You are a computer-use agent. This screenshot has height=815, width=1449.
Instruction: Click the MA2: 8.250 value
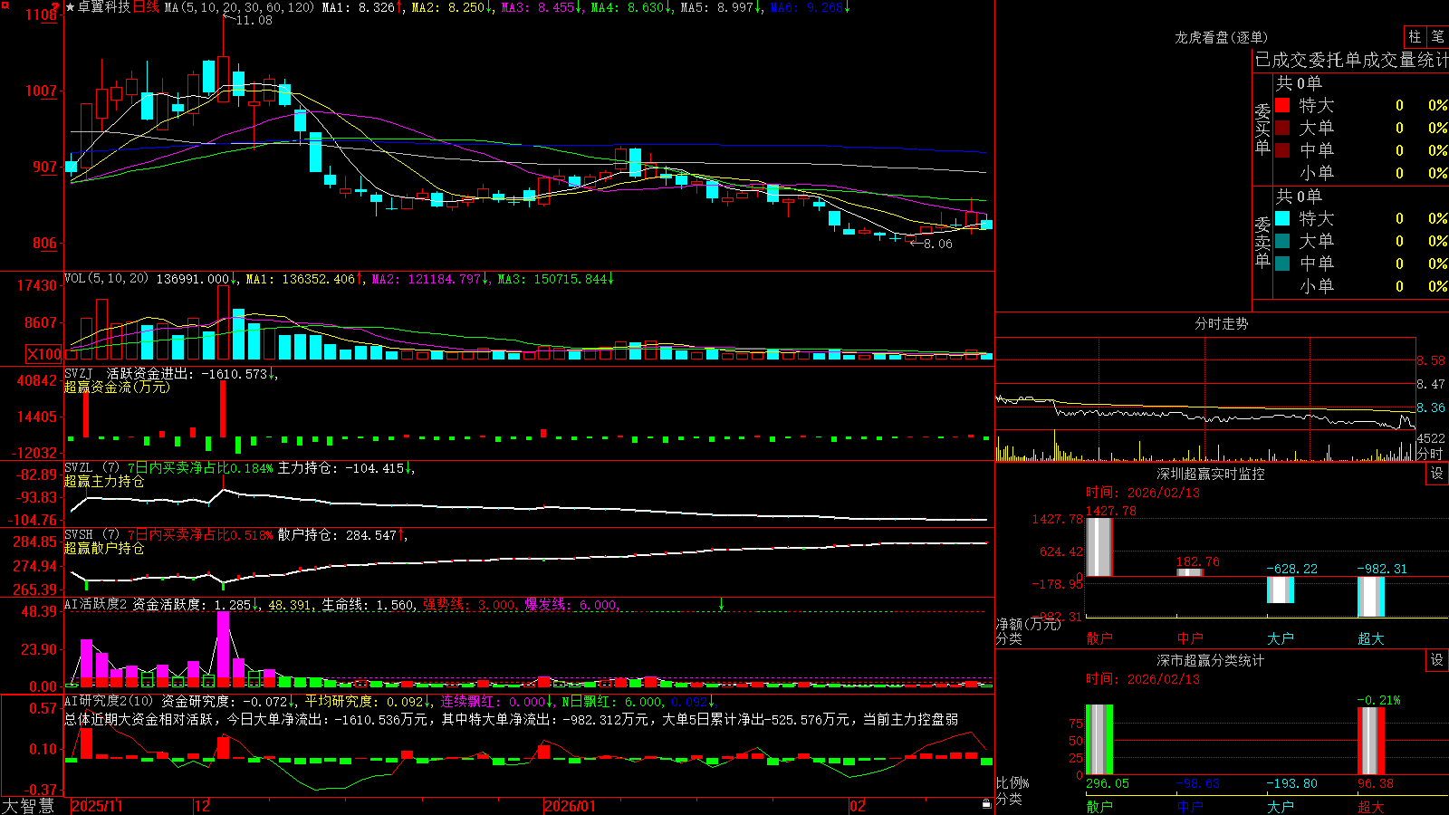tap(452, 7)
